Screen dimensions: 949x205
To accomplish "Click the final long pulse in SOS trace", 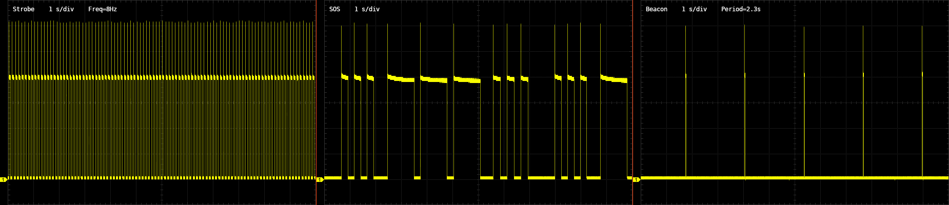I will point(614,79).
